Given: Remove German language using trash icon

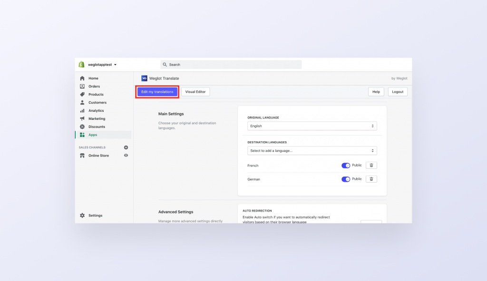Looking at the screenshot, I should [372, 179].
